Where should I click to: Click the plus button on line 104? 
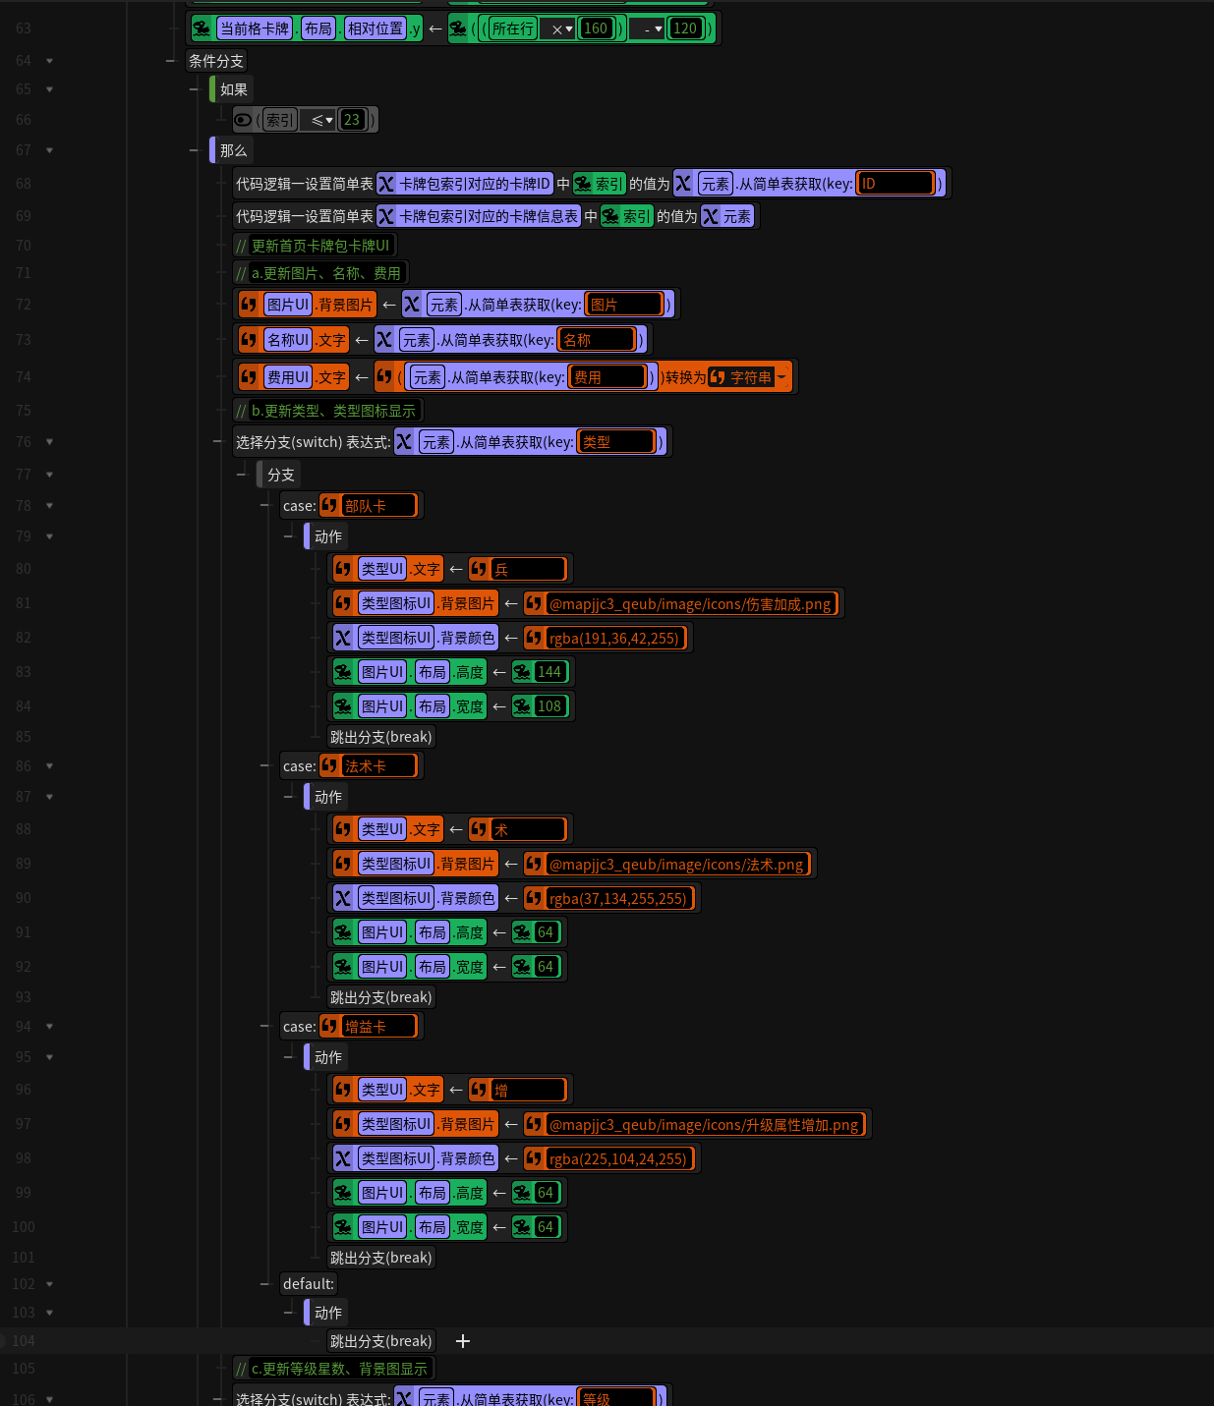(x=463, y=1341)
